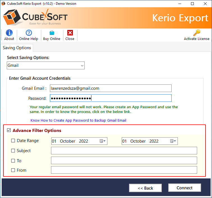Enable the Subject filter checkbox
212x198 pixels.
pyautogui.click(x=13, y=151)
